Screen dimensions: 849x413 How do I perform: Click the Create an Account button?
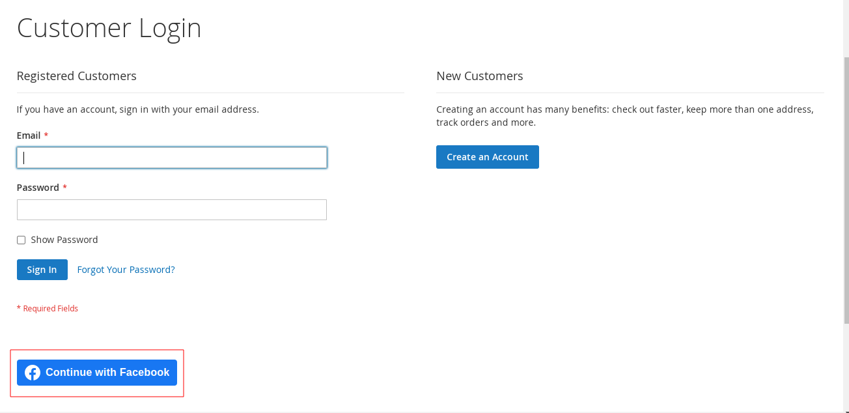click(487, 156)
